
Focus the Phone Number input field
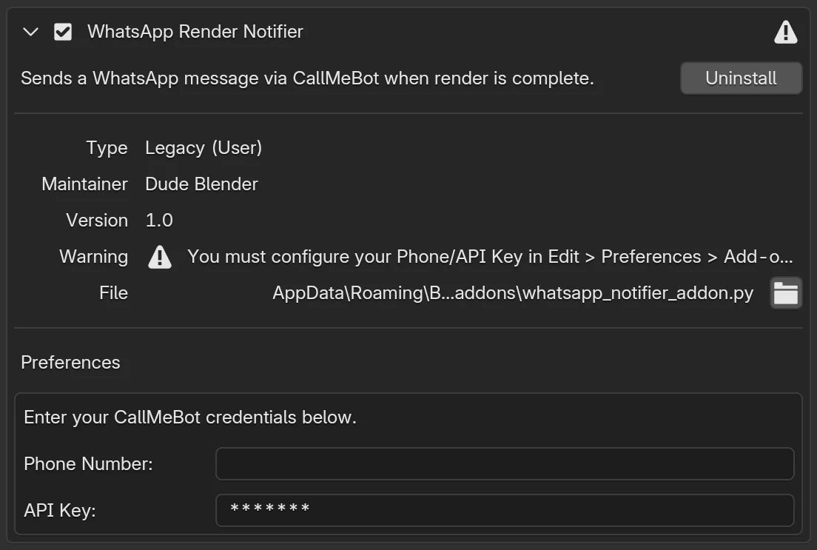pyautogui.click(x=504, y=464)
